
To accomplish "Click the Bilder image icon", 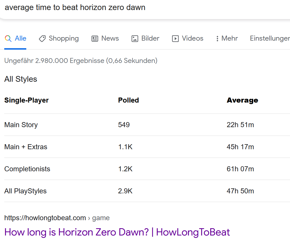I will tap(135, 39).
